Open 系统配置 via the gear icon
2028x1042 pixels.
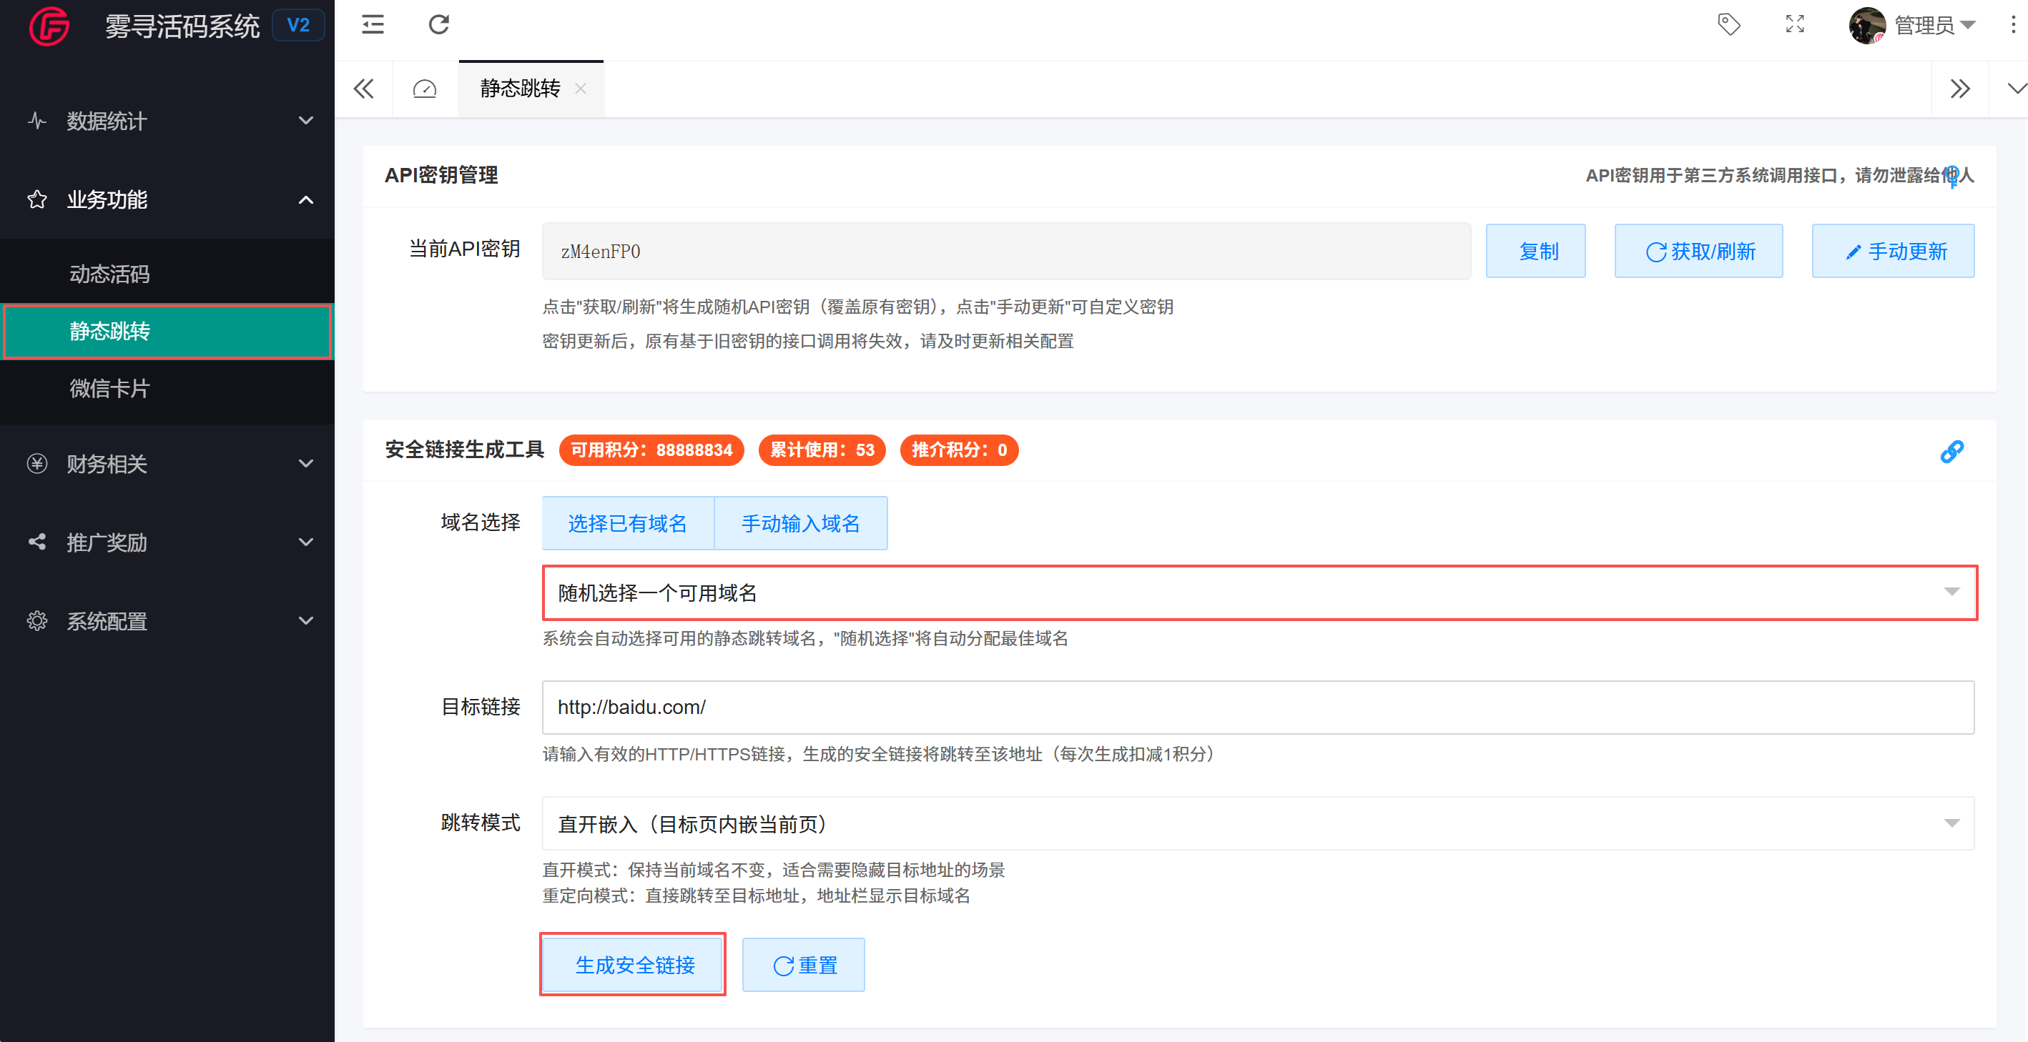tap(37, 621)
